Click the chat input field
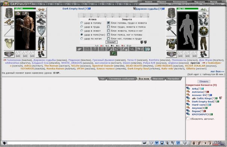 tap(74, 143)
